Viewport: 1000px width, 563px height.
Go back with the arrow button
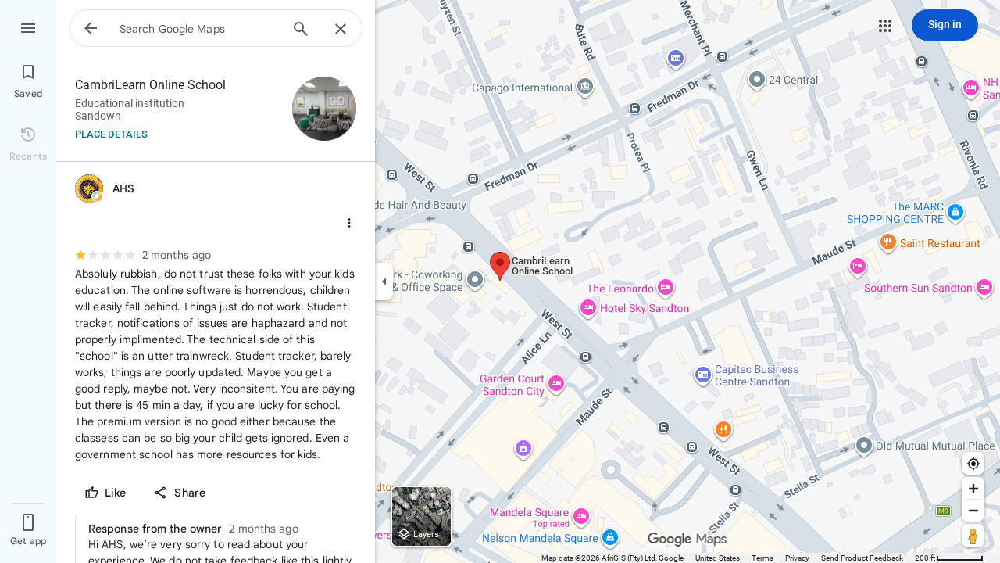(x=91, y=28)
